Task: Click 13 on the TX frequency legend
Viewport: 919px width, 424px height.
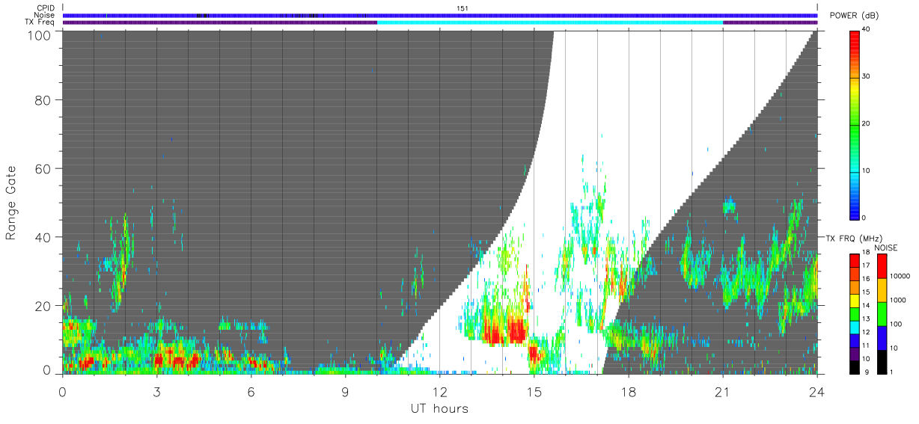Action: tap(865, 319)
